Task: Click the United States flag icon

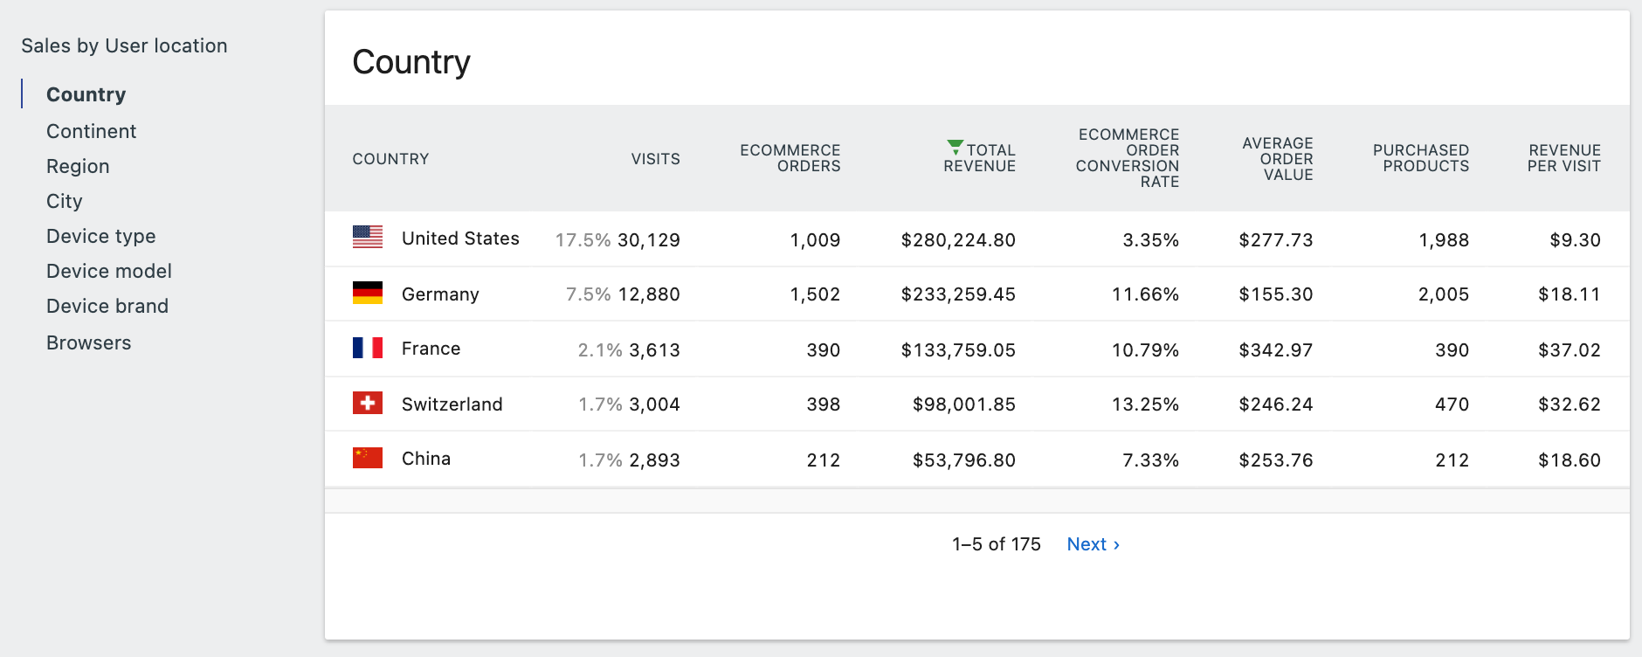Action: coord(367,237)
